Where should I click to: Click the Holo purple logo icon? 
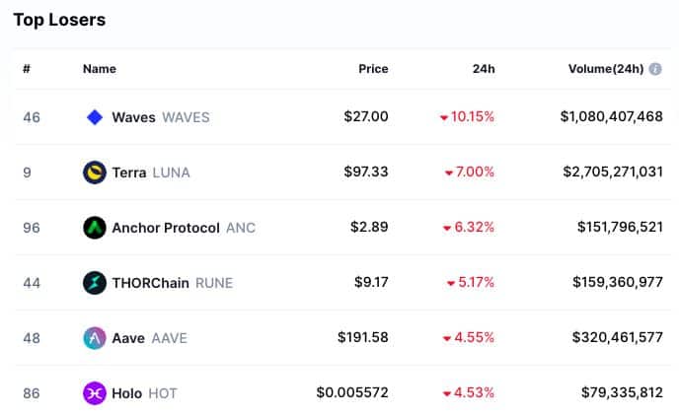[95, 393]
